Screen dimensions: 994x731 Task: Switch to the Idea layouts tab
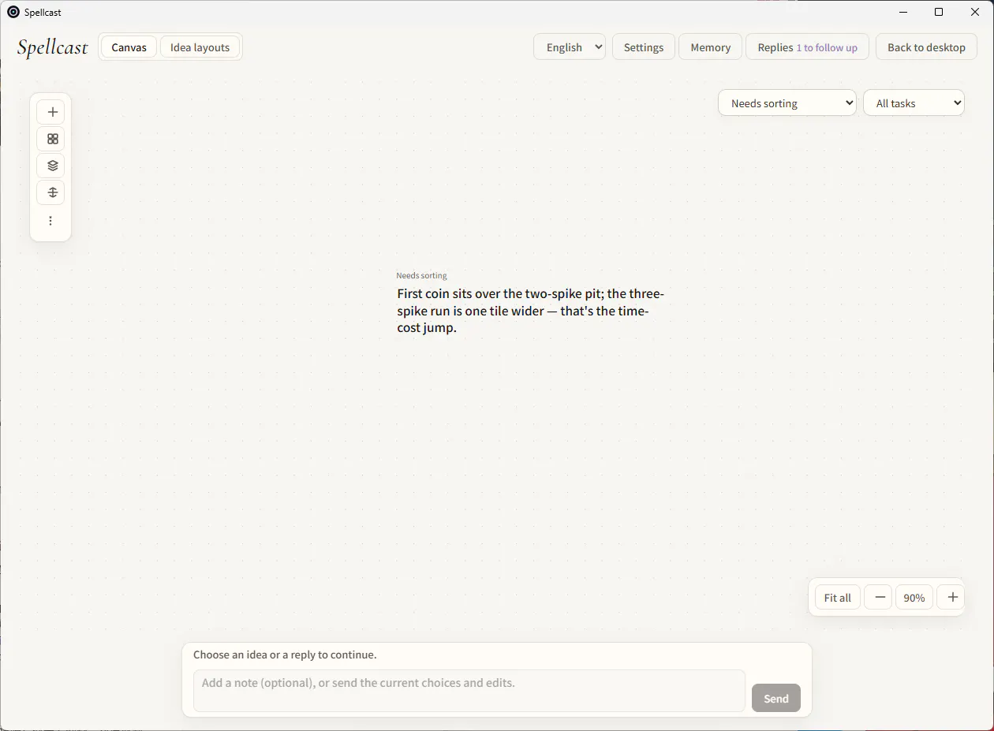(200, 47)
